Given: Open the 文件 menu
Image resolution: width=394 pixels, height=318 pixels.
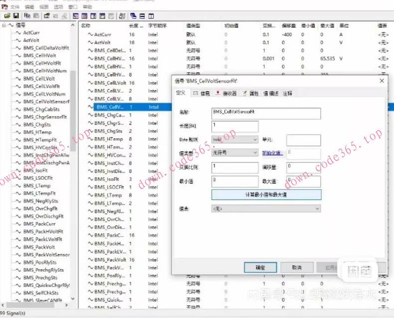Looking at the screenshot, I should [15, 7].
